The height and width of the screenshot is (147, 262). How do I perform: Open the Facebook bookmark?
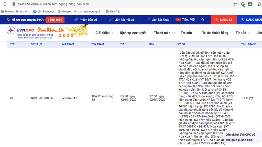coord(44,11)
